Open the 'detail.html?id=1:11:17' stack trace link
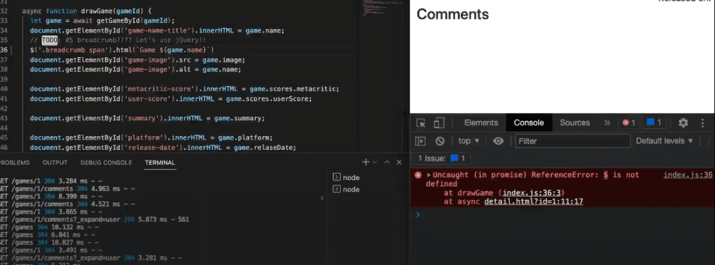 (x=533, y=202)
